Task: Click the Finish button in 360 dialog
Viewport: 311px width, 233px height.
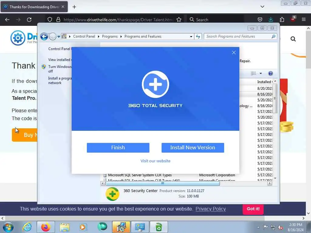Action: pyautogui.click(x=118, y=148)
